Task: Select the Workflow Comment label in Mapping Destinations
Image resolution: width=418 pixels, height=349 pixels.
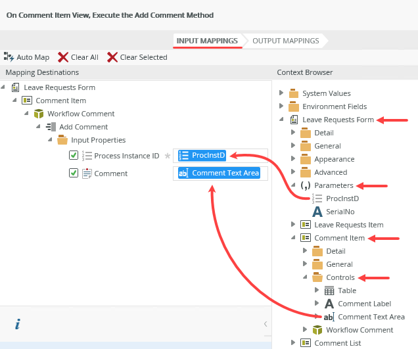Action: [x=81, y=114]
